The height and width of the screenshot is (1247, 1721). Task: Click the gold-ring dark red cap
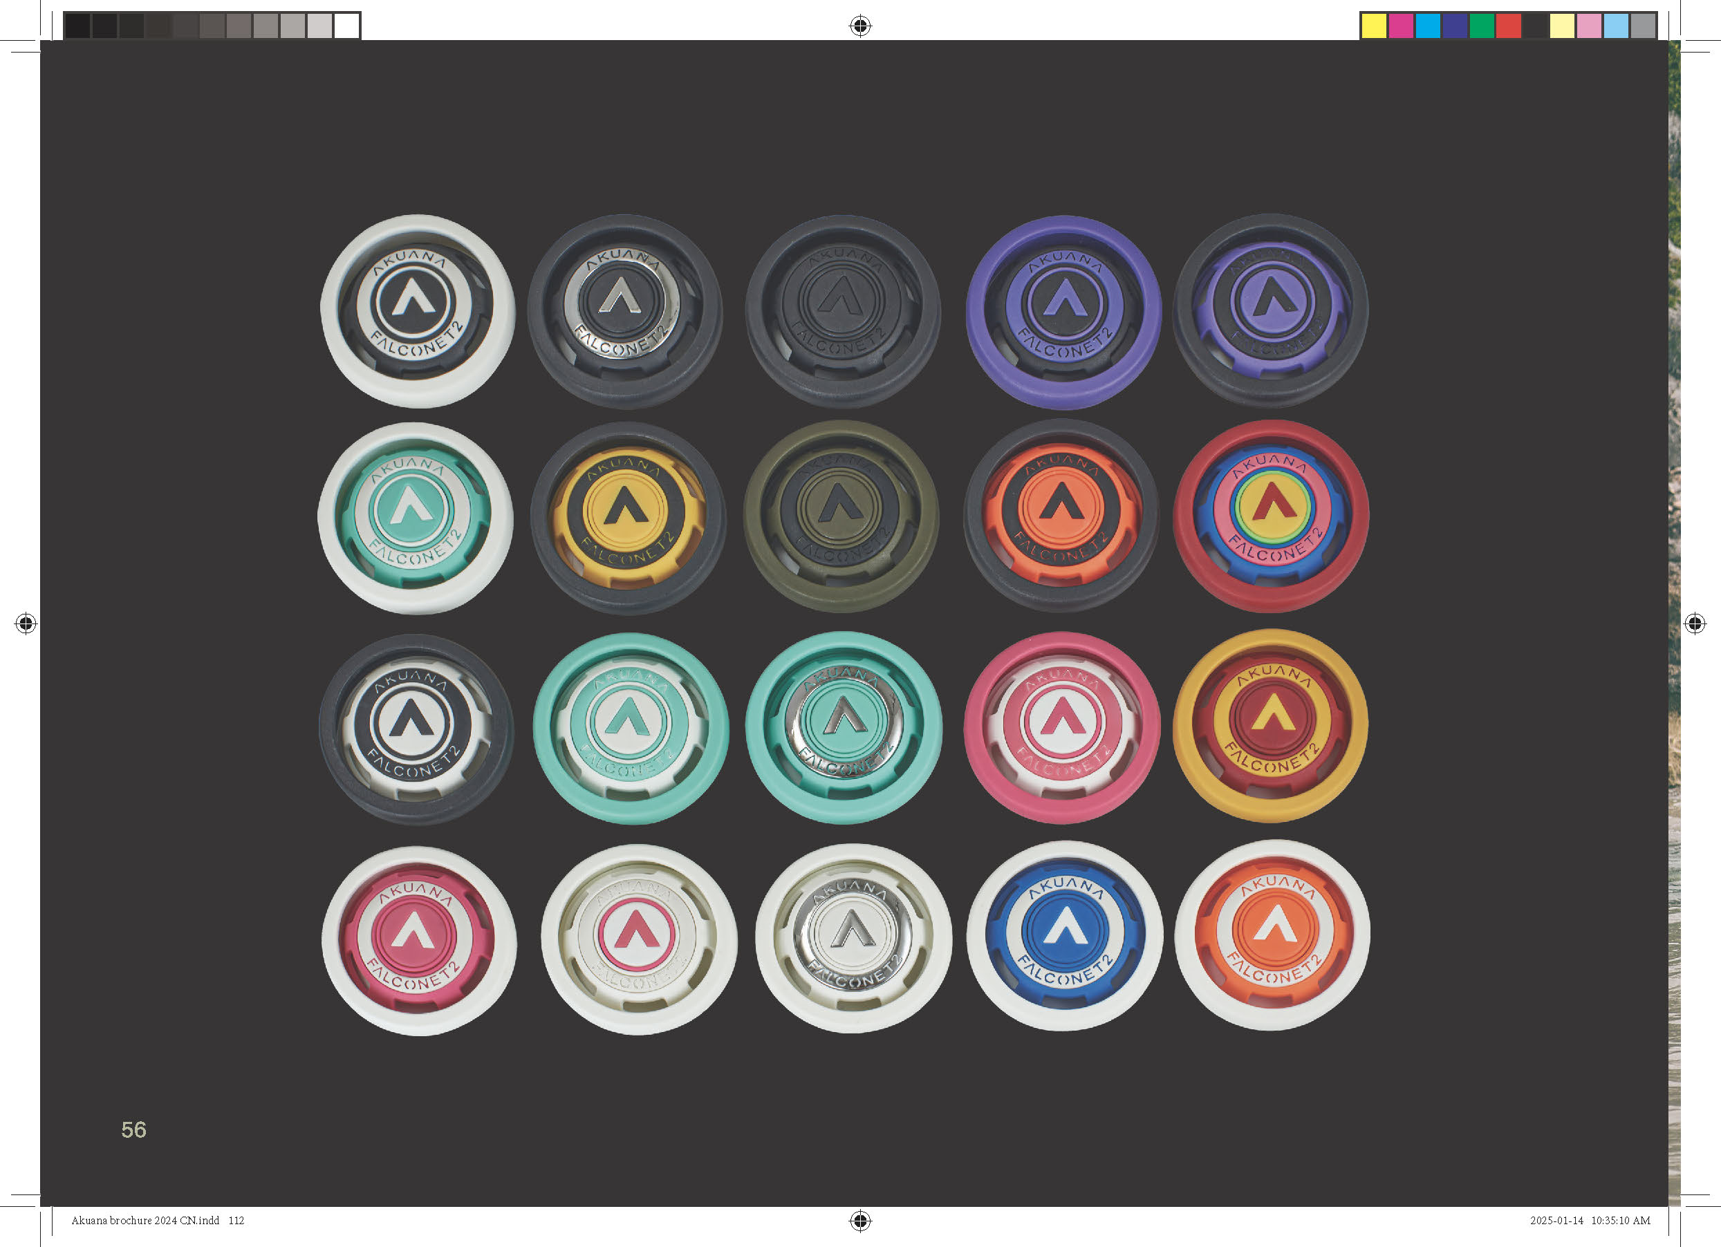pos(1270,726)
